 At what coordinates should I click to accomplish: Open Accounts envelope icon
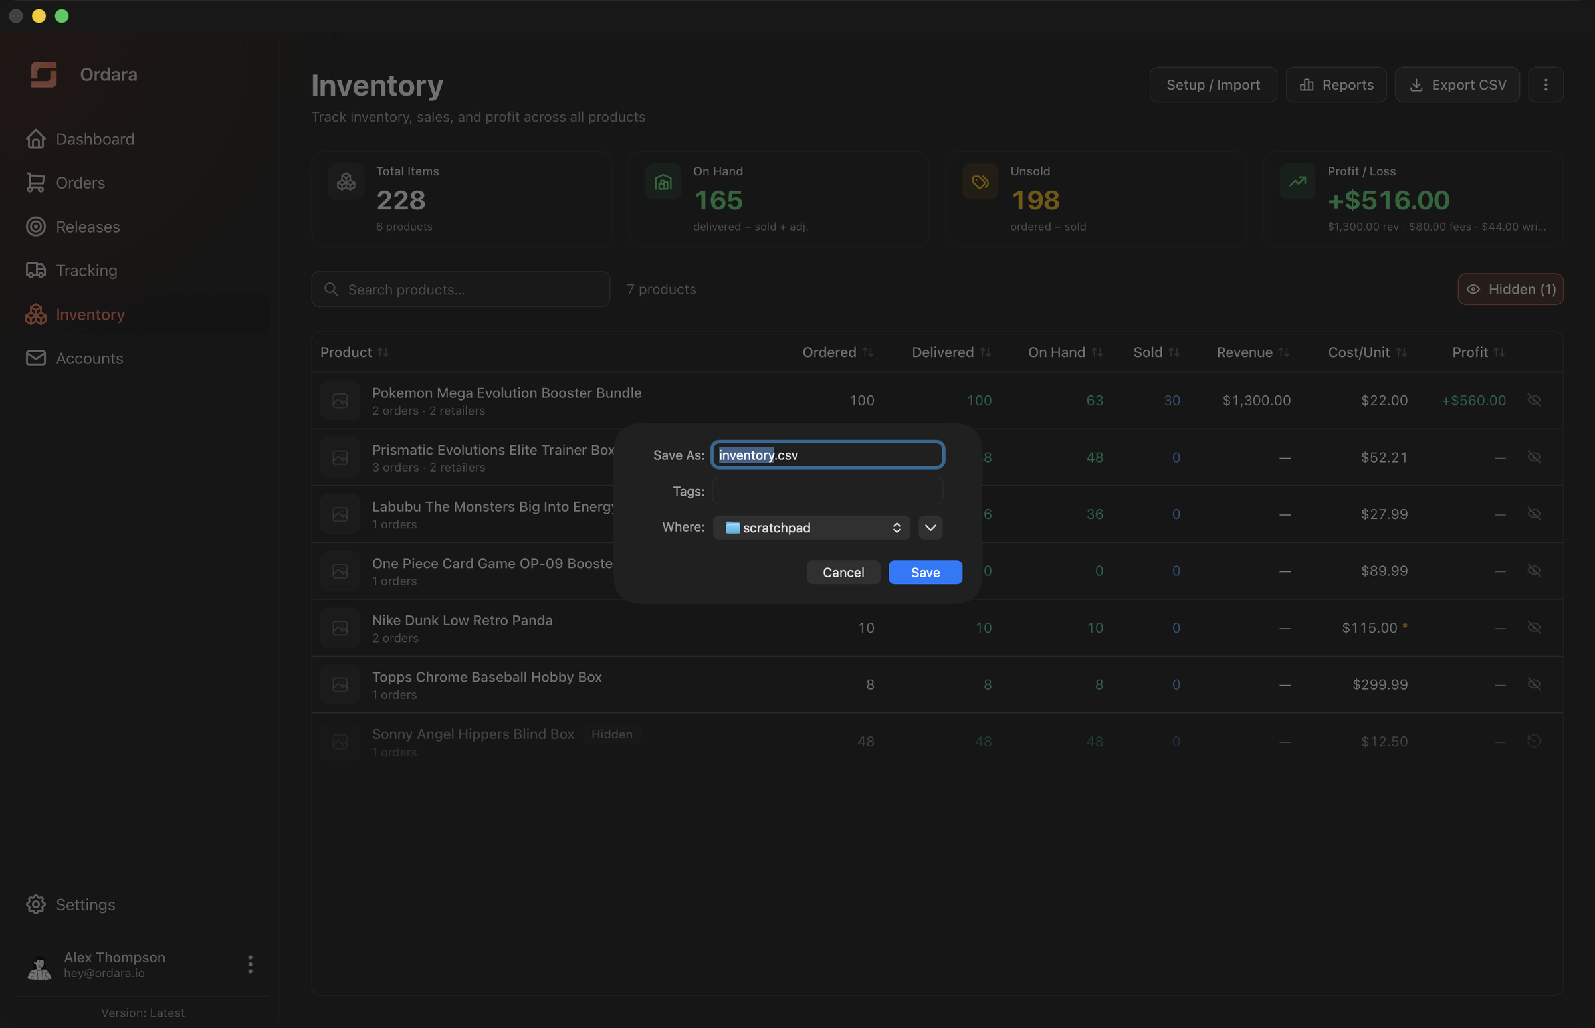click(36, 358)
